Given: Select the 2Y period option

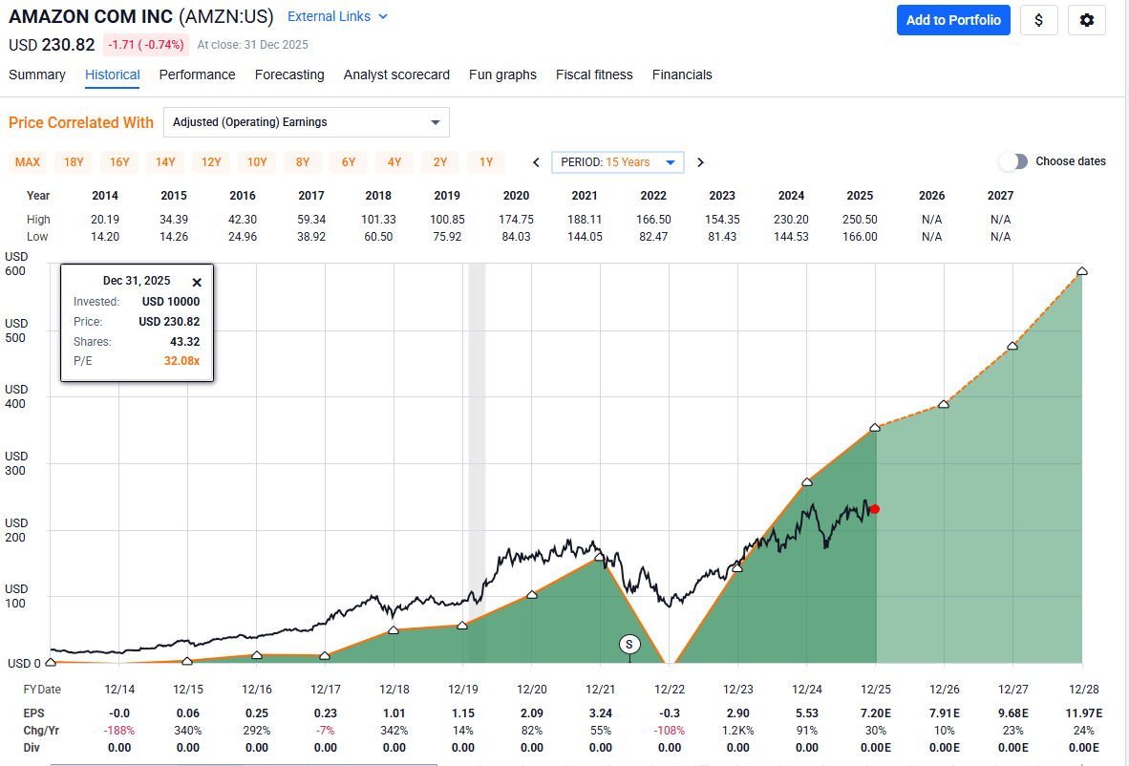Looking at the screenshot, I should (439, 162).
